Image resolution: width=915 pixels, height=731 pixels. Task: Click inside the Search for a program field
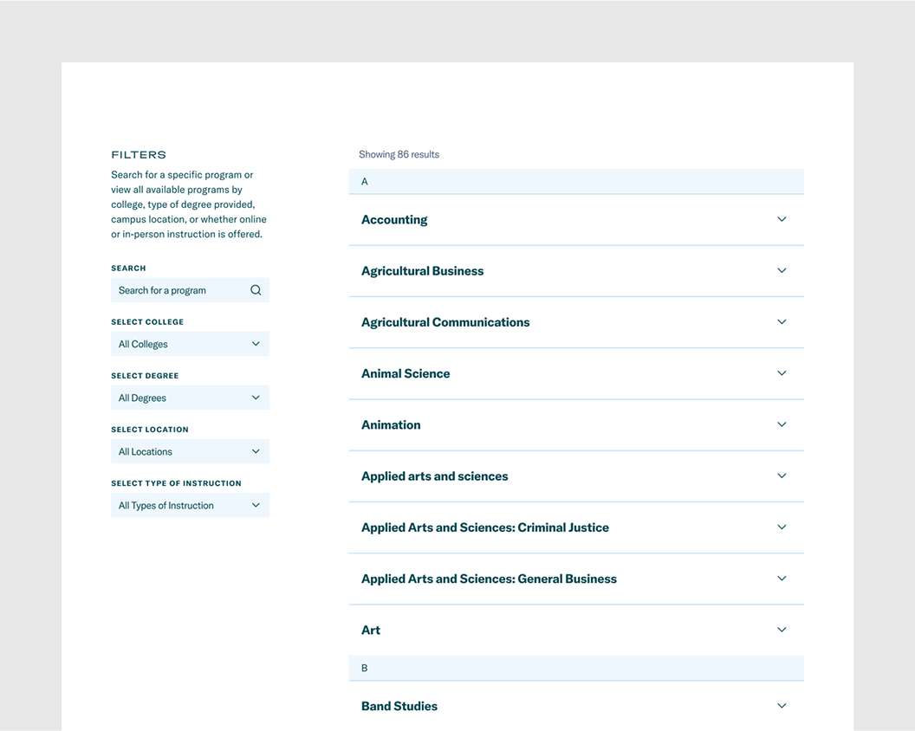(x=180, y=290)
